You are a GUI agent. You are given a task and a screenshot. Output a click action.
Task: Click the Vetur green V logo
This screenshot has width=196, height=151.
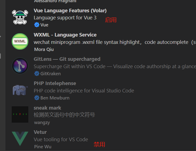click(20, 138)
